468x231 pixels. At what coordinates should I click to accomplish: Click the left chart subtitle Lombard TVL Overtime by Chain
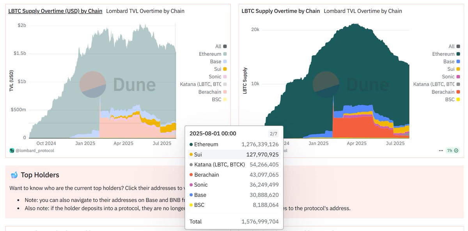145,11
